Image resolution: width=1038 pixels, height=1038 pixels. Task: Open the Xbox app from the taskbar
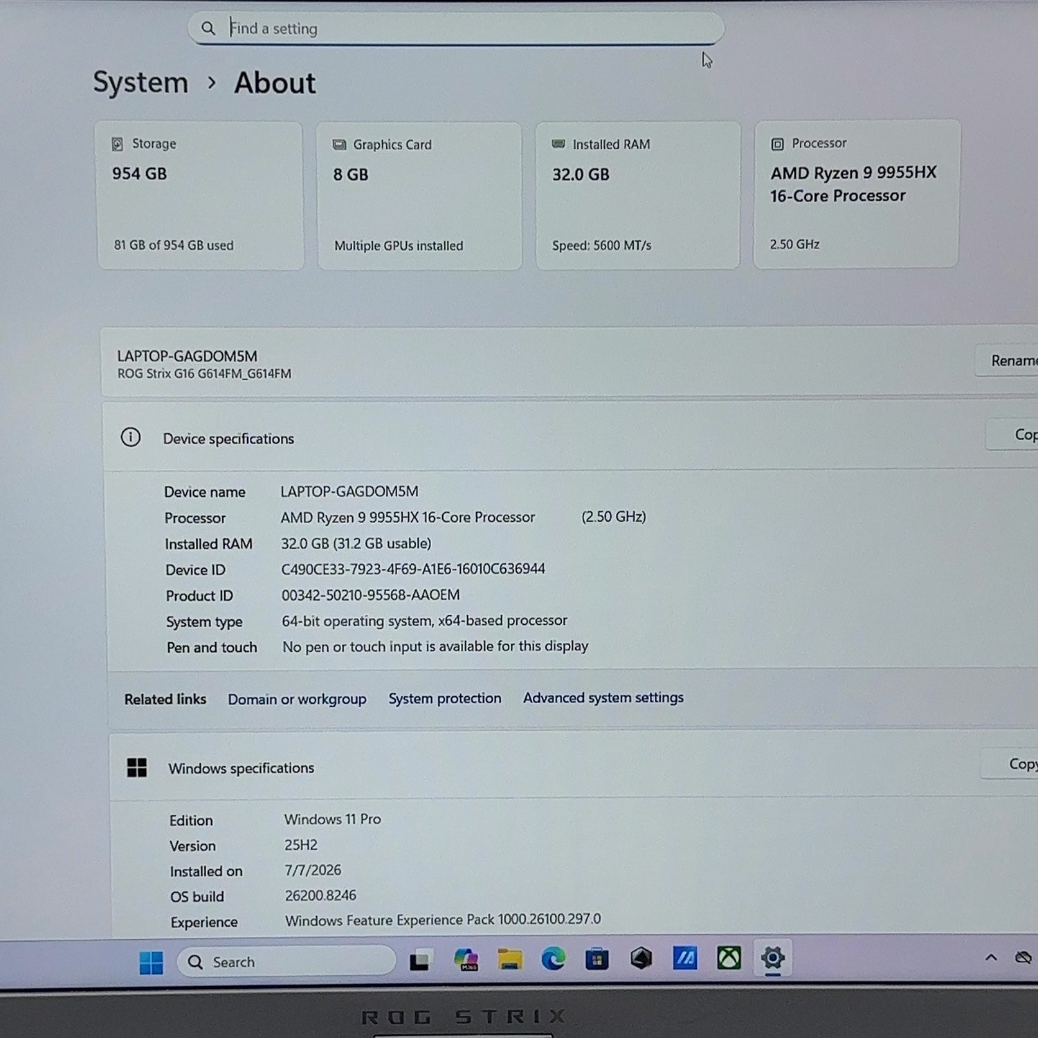click(729, 958)
